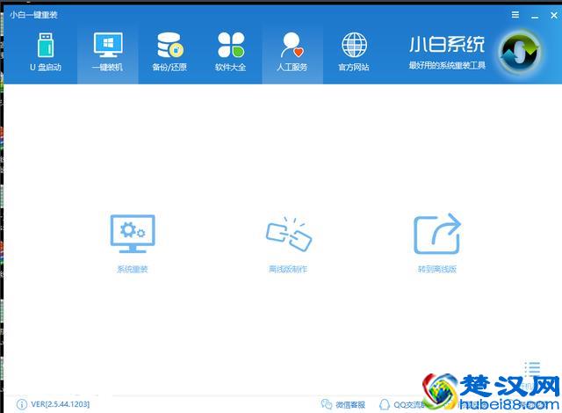Close the 小白一键重装 window

[554, 15]
